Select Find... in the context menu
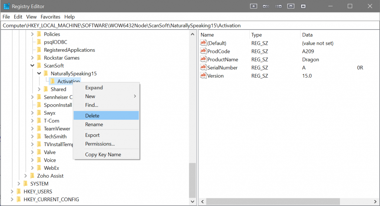 pos(106,105)
